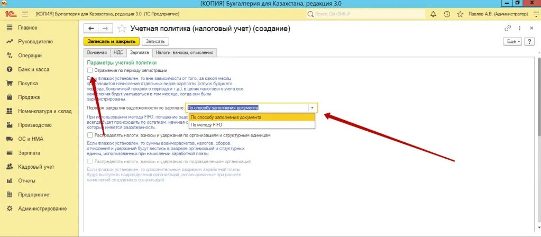Switch to the Зарплата tab
Screen dimensions: 541x237
[140, 52]
